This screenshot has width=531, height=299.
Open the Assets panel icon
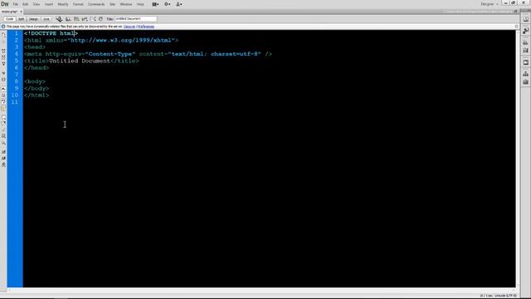pyautogui.click(x=525, y=81)
